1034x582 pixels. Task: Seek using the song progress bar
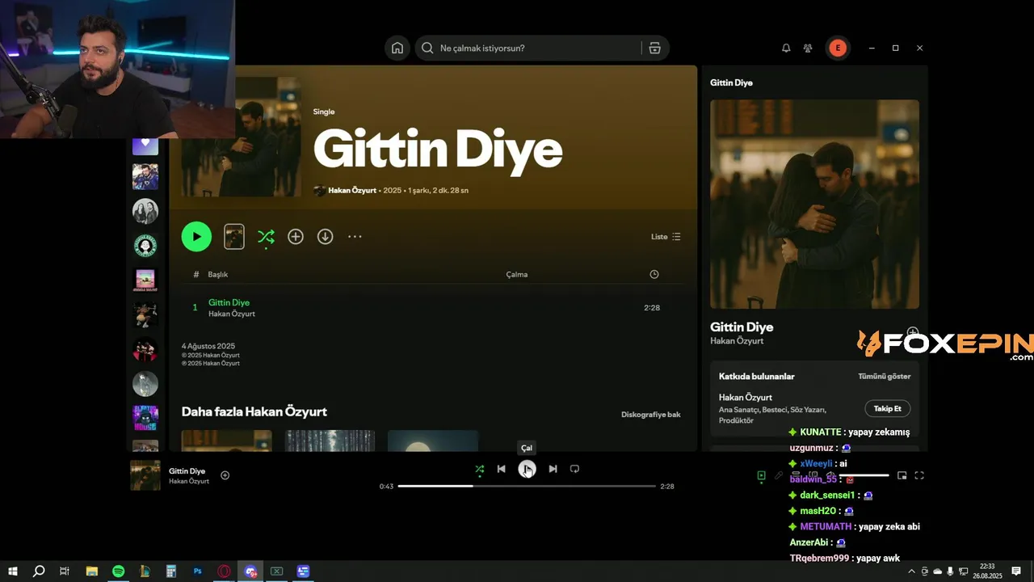527,486
